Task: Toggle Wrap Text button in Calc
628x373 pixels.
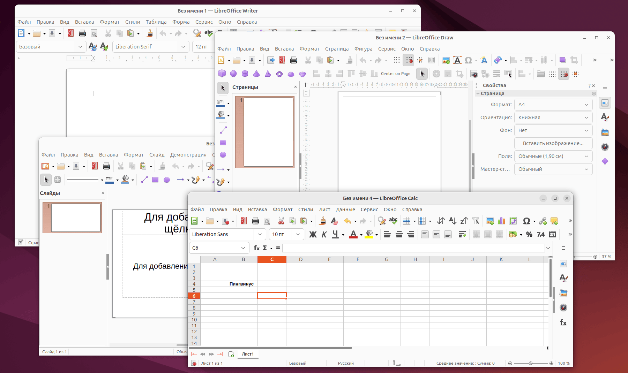Action: 462,235
